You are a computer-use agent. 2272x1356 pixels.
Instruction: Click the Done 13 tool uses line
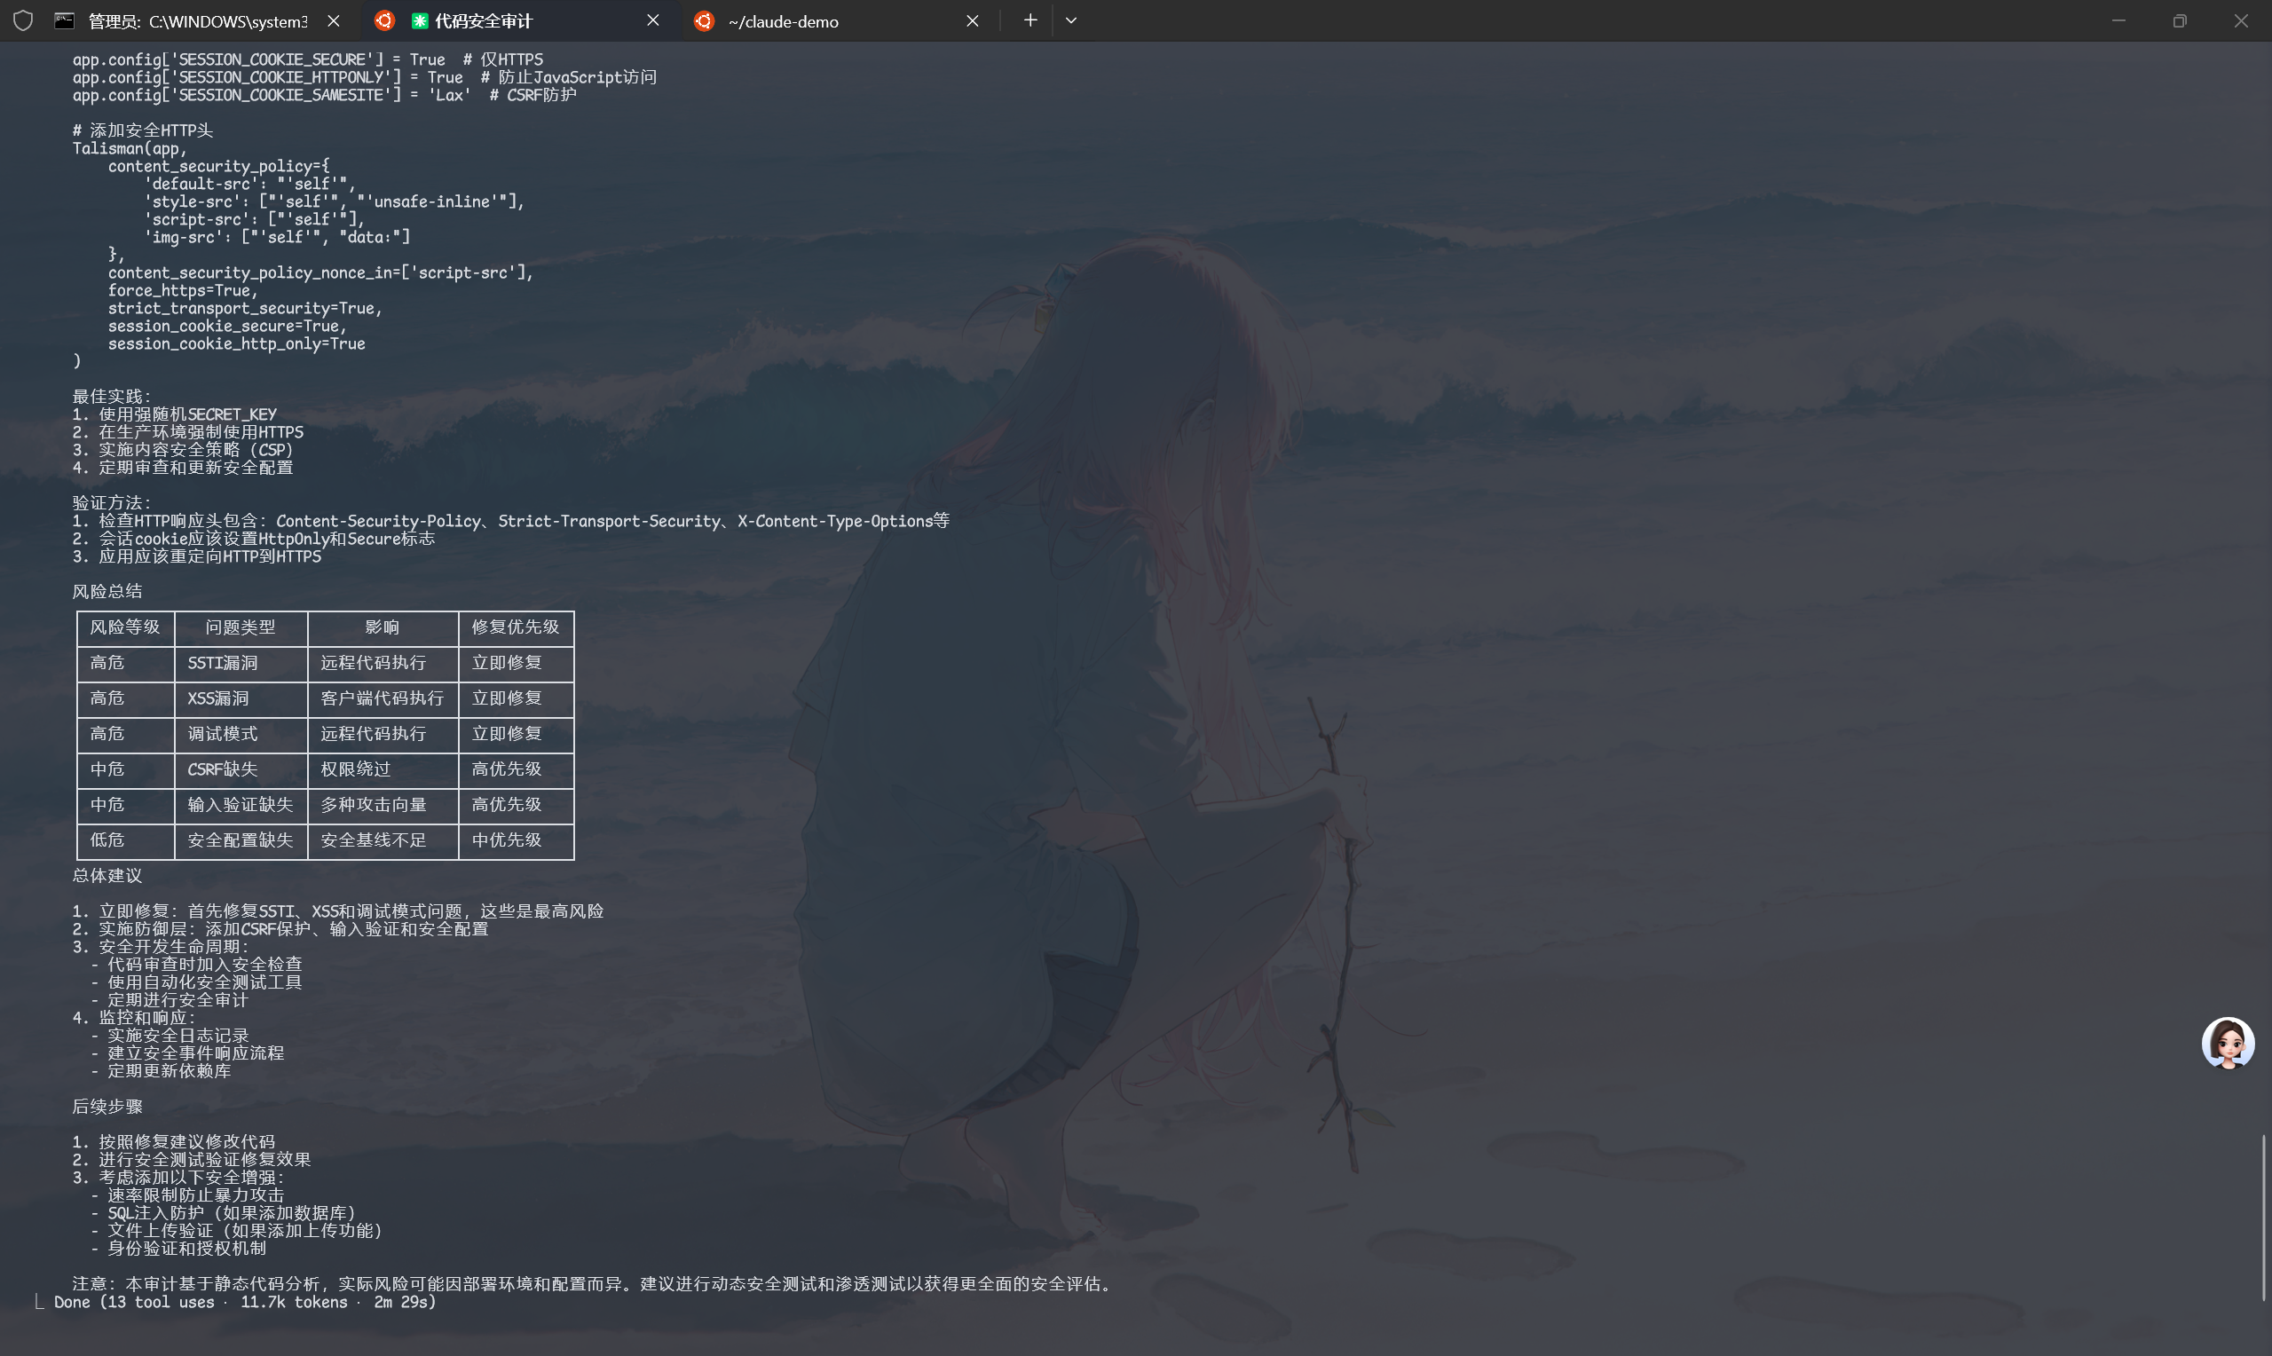coord(245,1302)
